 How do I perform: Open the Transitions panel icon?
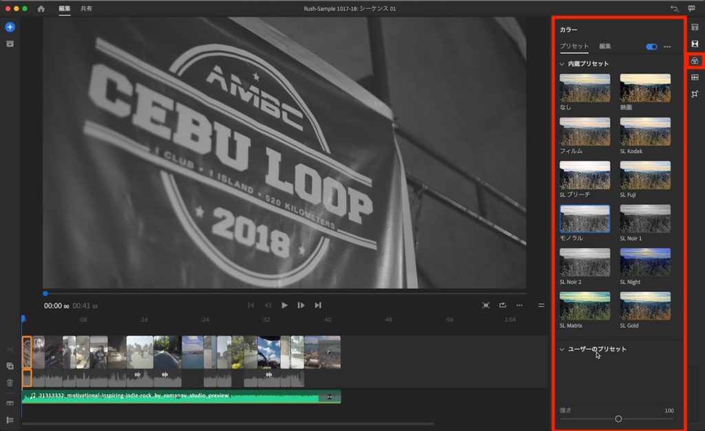(695, 44)
